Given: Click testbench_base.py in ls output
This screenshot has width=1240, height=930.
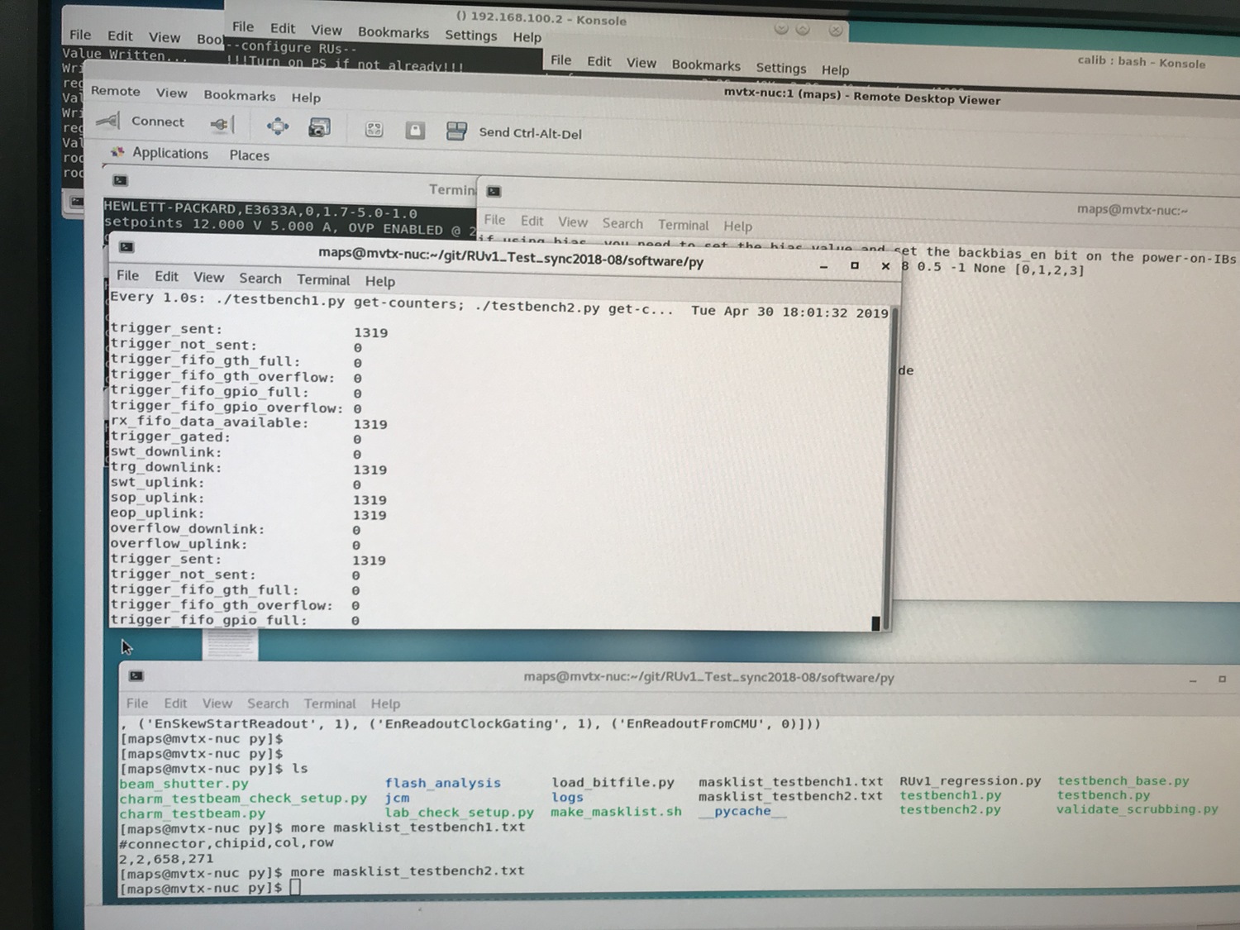Looking at the screenshot, I should [1123, 780].
